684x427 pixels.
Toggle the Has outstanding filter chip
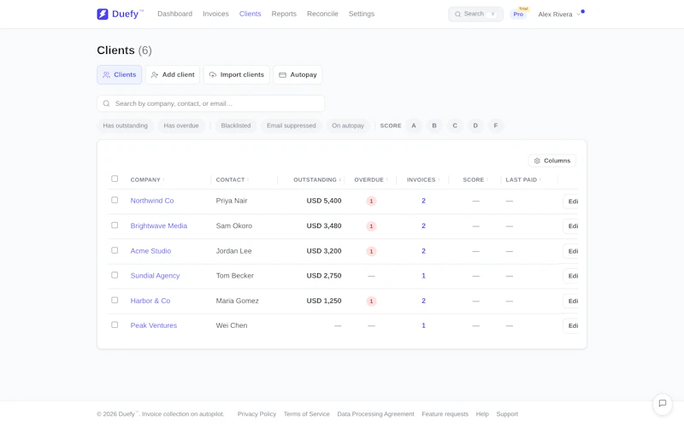(125, 126)
